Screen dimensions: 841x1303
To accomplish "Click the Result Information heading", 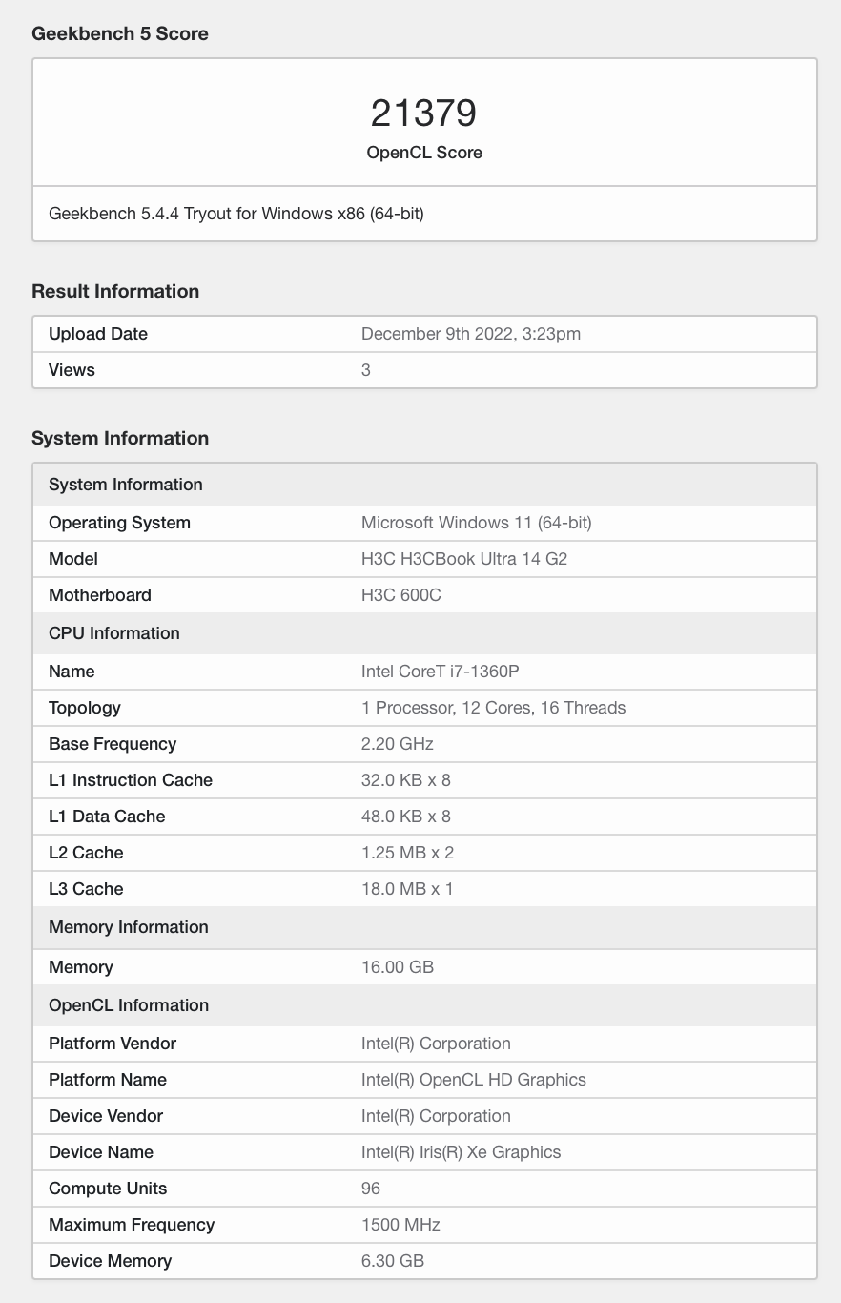I will tap(115, 291).
